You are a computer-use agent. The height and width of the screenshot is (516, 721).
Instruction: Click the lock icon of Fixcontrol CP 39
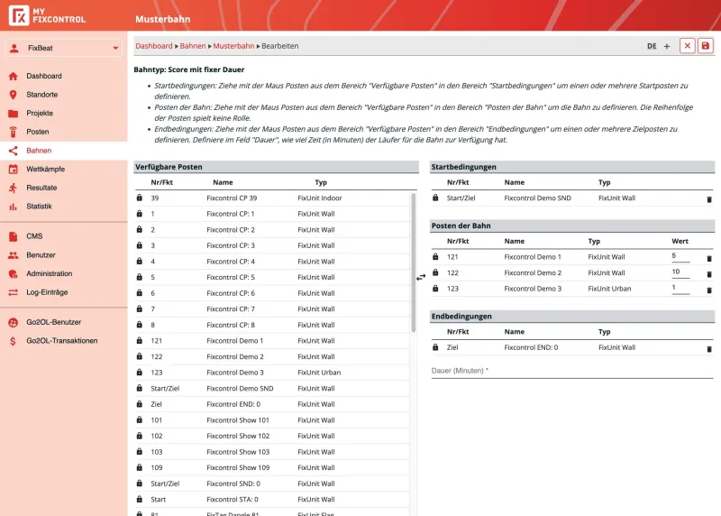pyautogui.click(x=140, y=198)
